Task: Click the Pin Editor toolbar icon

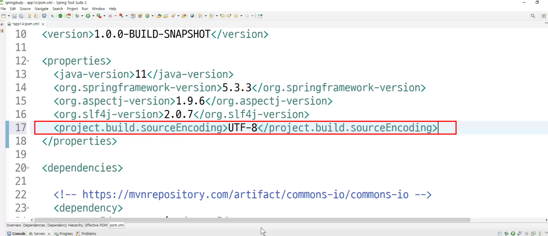Action: pyautogui.click(x=260, y=16)
